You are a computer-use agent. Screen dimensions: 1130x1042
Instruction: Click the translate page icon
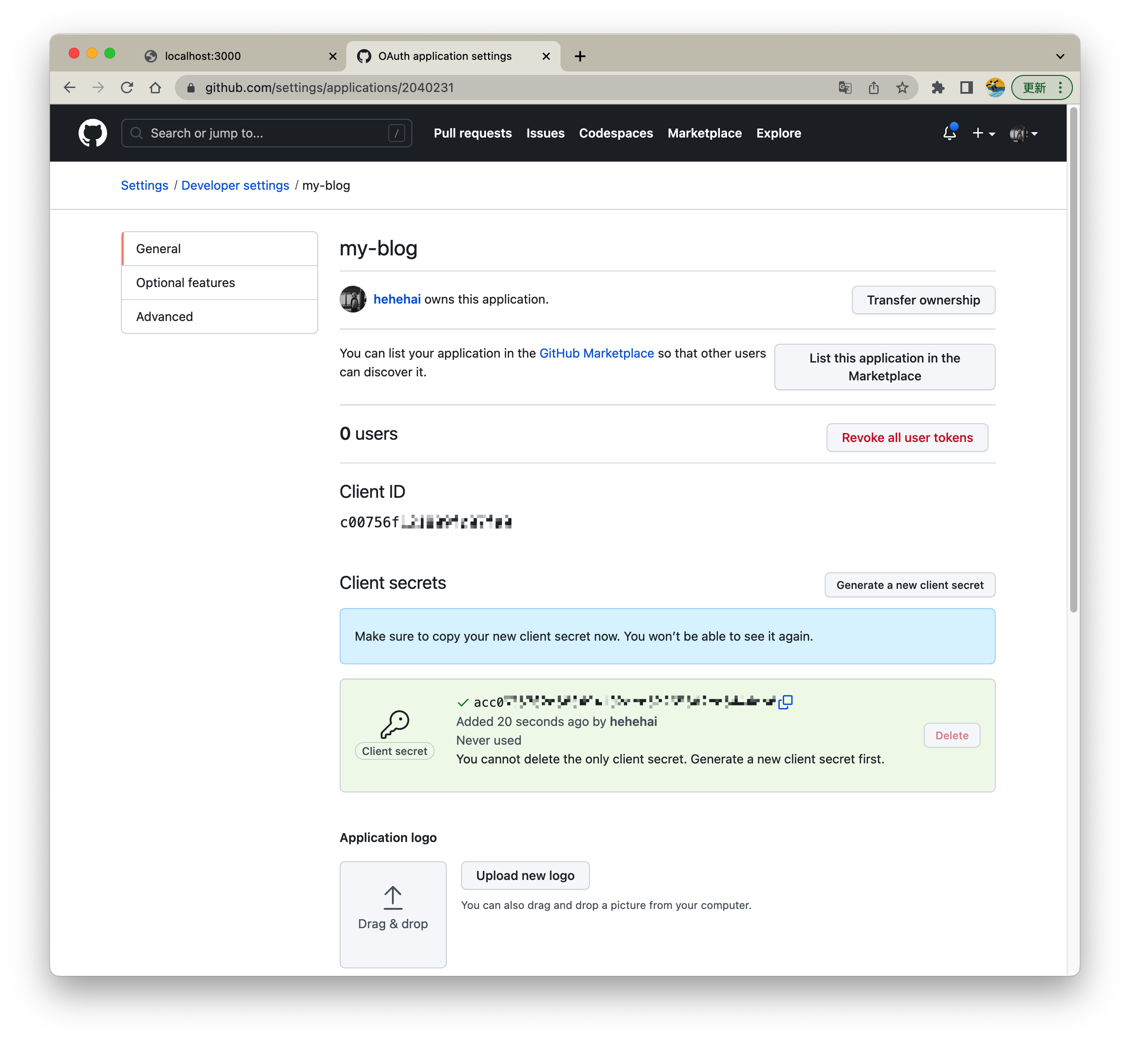pos(844,88)
